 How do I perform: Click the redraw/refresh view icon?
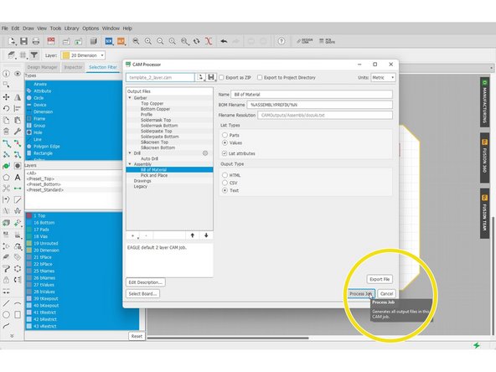(x=196, y=41)
